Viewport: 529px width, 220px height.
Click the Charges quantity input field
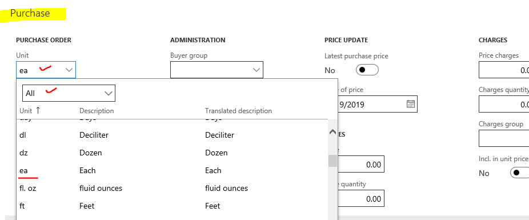click(x=504, y=104)
